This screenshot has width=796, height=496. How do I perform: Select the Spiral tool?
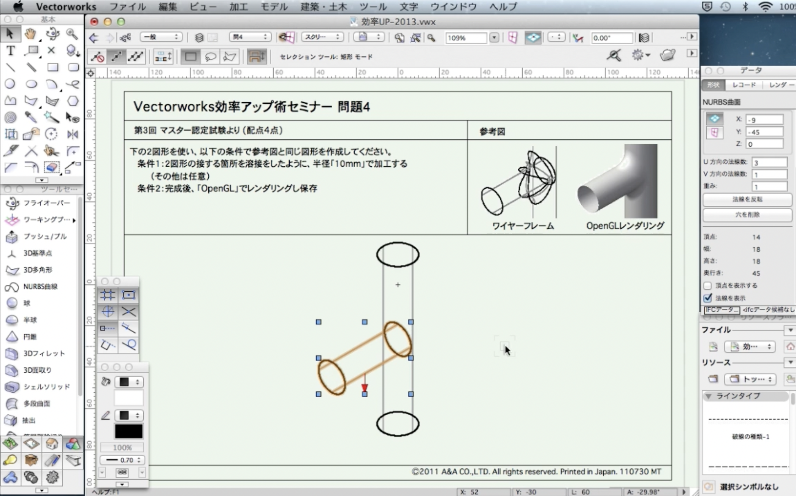click(10, 117)
